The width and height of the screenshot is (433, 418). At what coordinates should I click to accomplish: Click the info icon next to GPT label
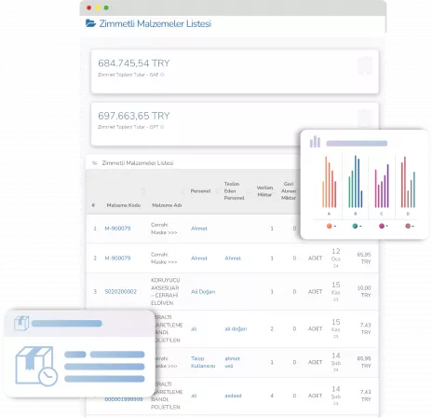tap(162, 127)
